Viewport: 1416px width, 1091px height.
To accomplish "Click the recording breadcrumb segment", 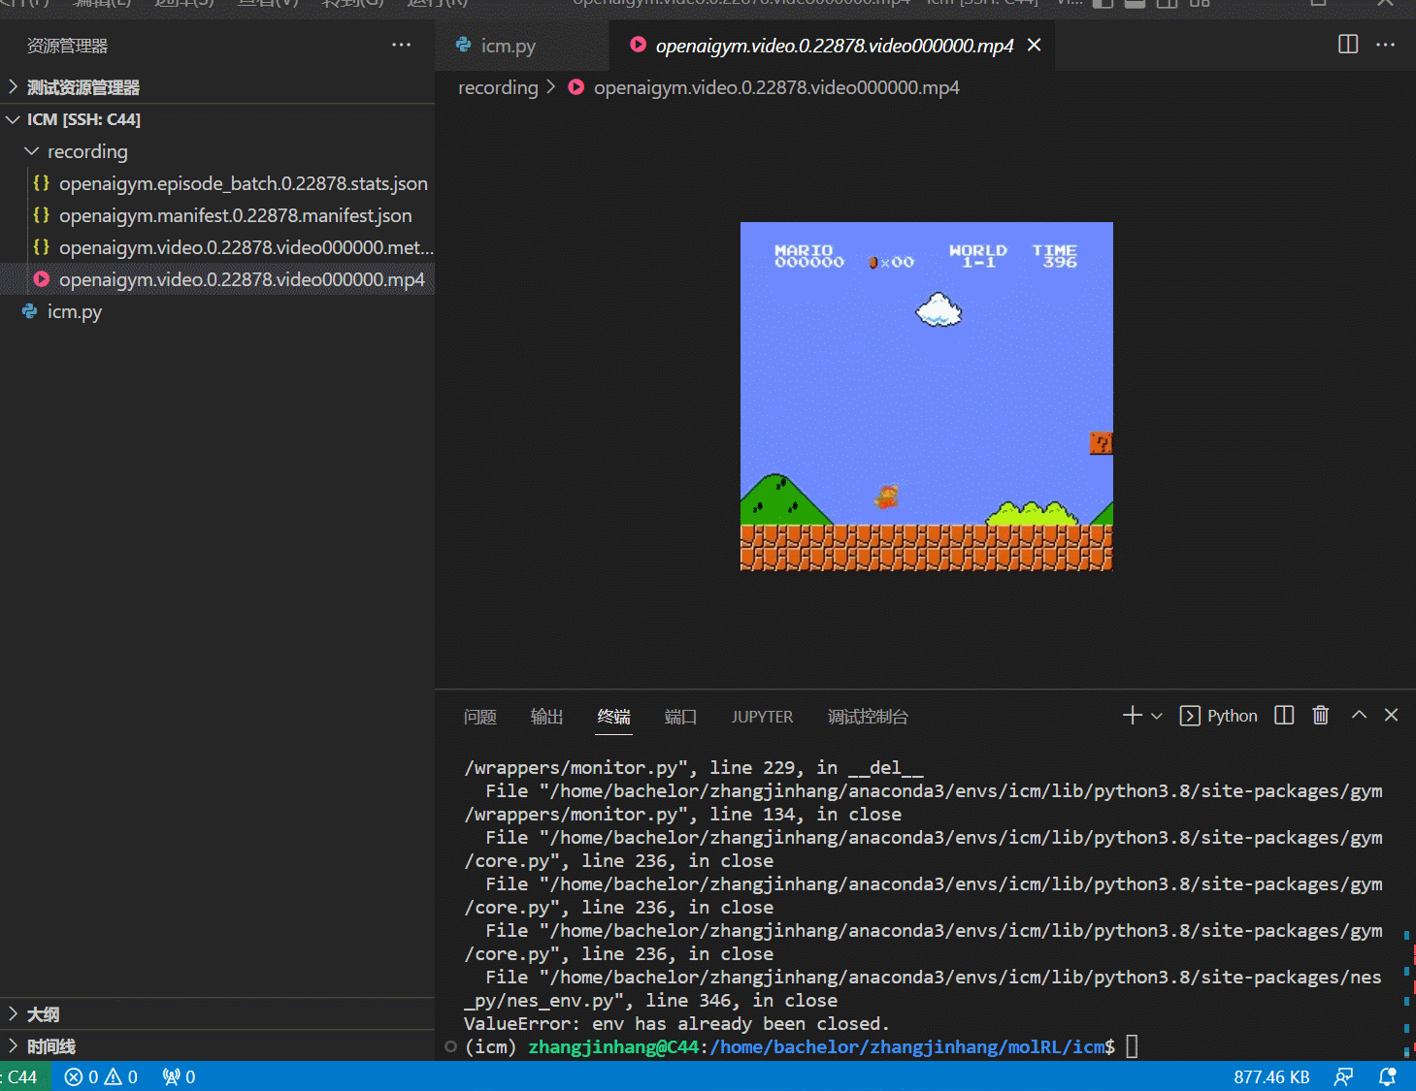I will click(498, 87).
